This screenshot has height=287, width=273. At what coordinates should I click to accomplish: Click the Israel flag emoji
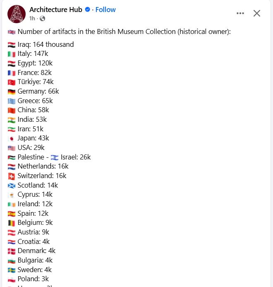tap(55, 157)
